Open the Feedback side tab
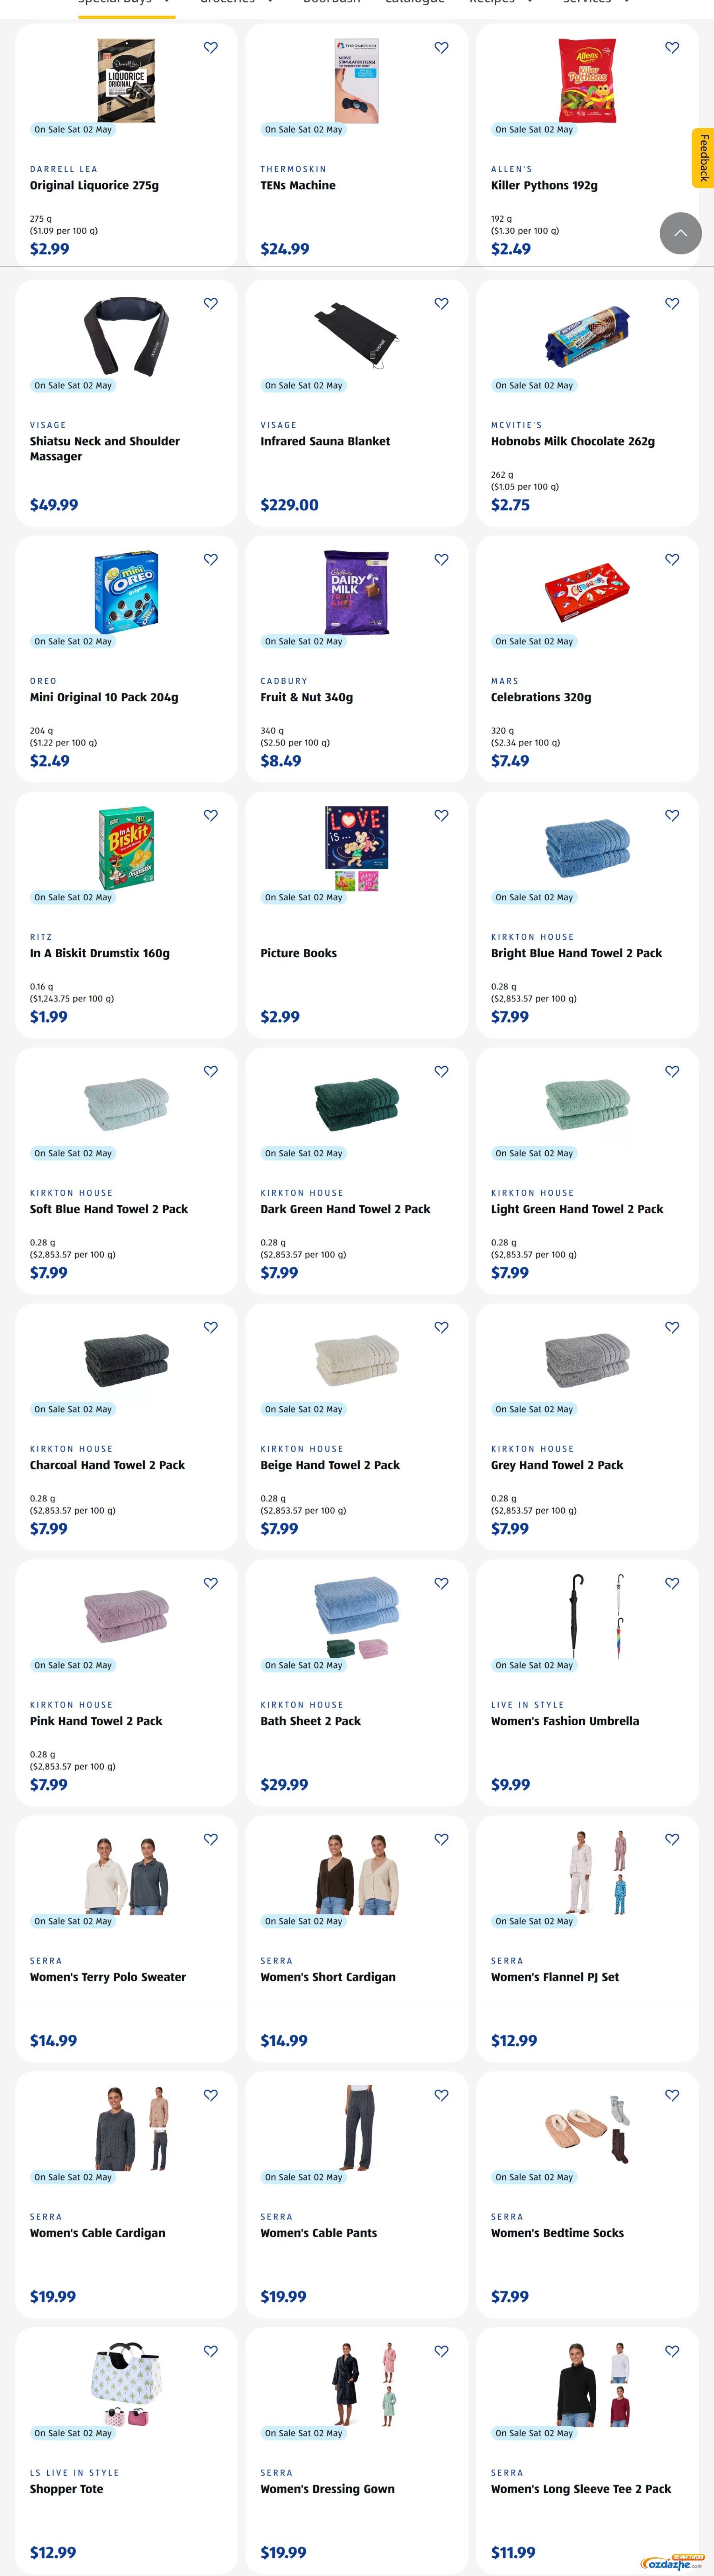 [703, 158]
